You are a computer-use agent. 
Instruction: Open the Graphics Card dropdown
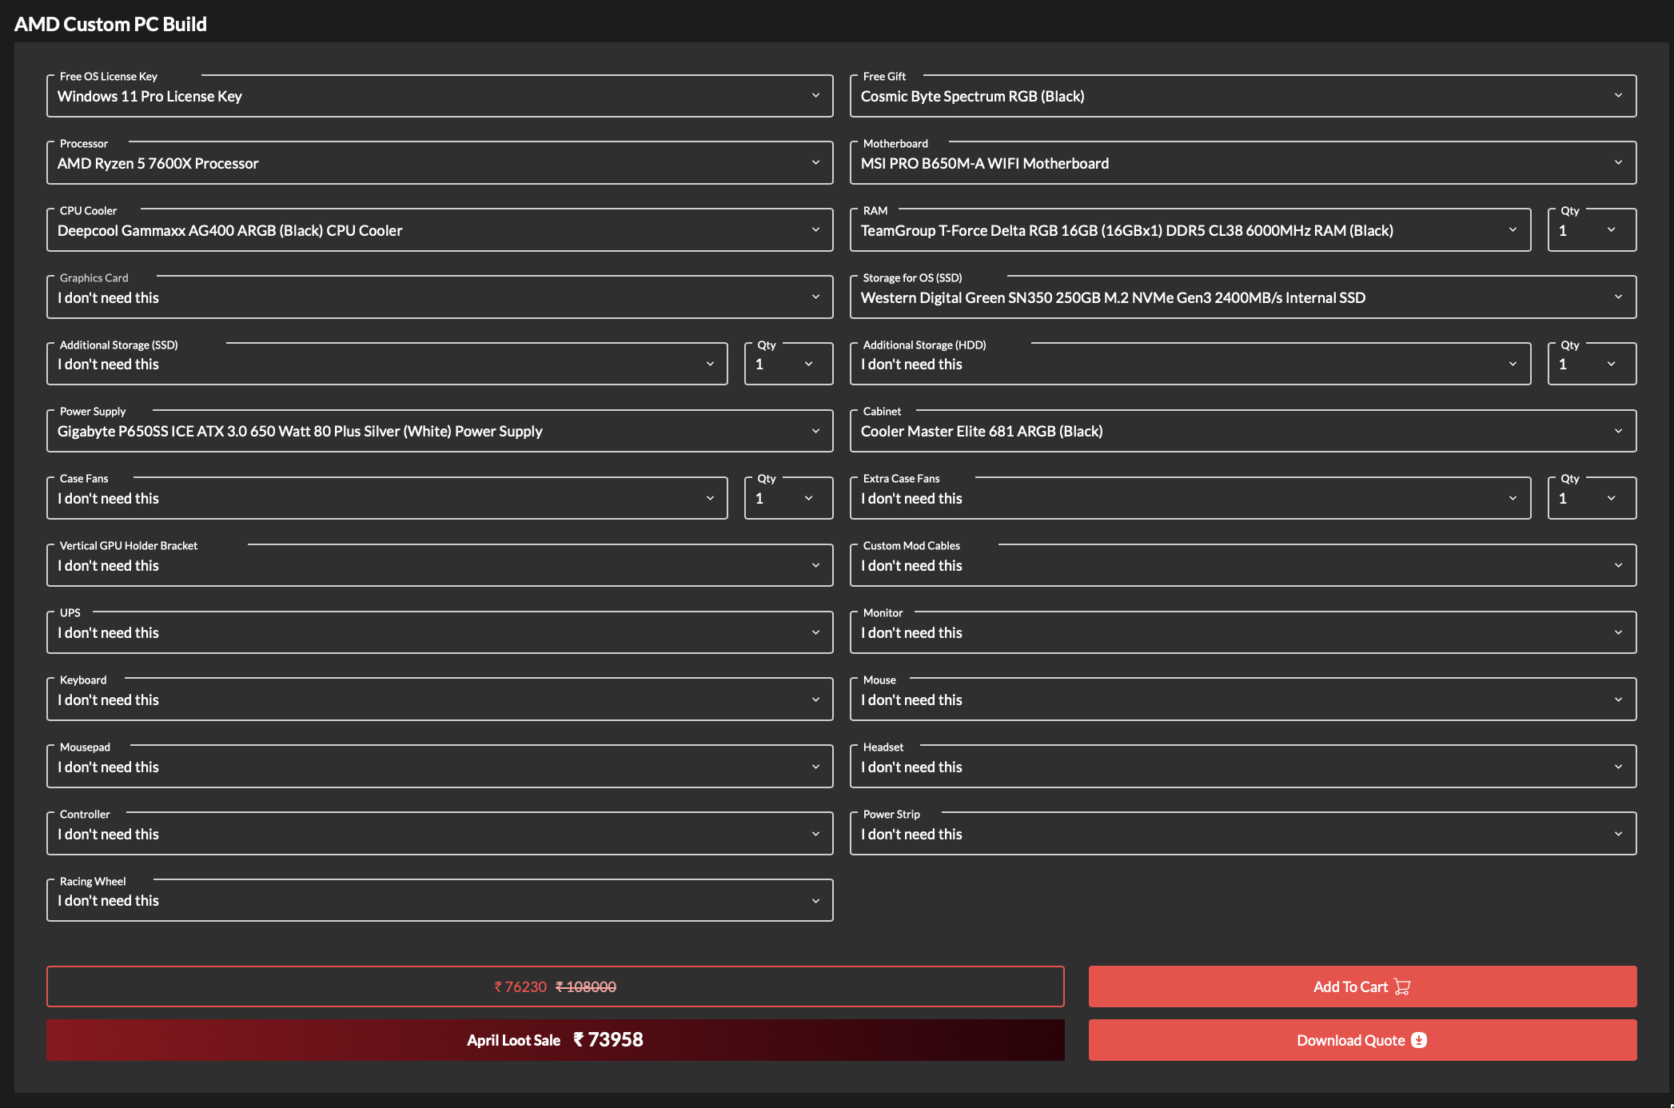439,297
